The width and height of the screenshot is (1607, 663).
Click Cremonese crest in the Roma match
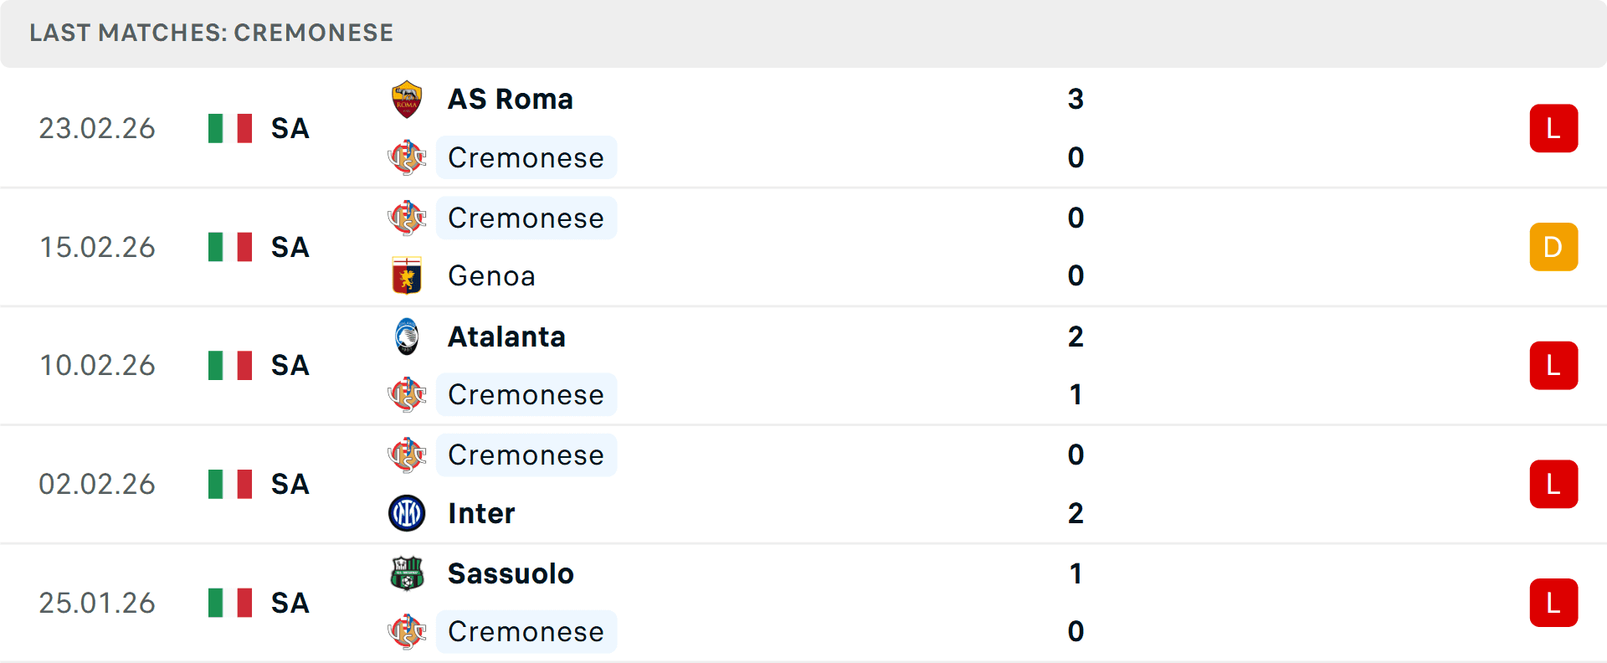point(407,157)
